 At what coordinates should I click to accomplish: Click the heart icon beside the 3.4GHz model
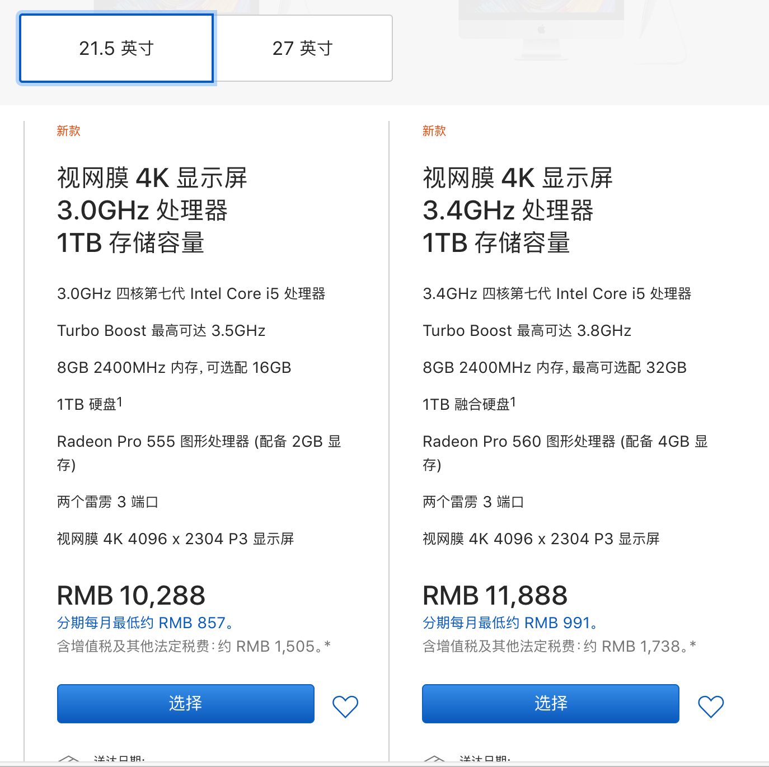click(711, 706)
